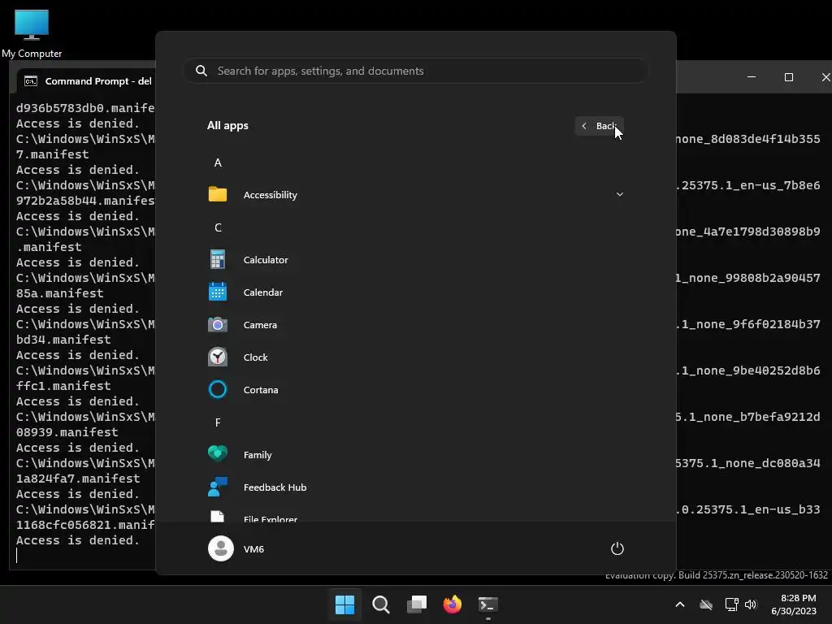Image resolution: width=832 pixels, height=624 pixels.
Task: Click the OneDrive cloud tray icon
Action: [x=706, y=604]
